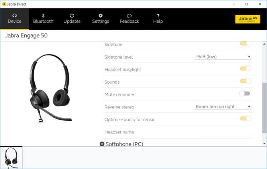Click the Headset busylight label
Viewport: 267px width, 169px height.
click(x=123, y=69)
